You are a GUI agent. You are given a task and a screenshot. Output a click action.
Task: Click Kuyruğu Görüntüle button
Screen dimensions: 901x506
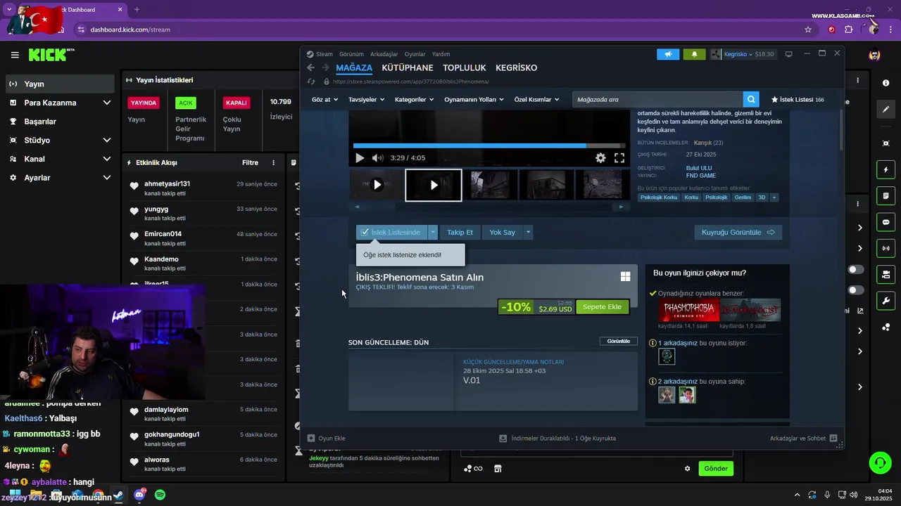[x=738, y=232]
